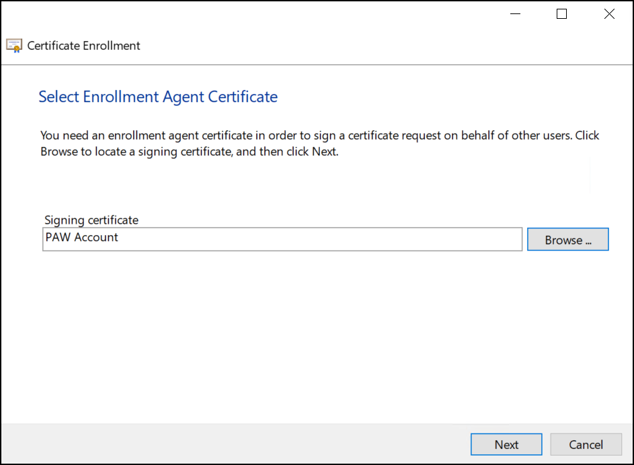Cancel the certificate enrollment wizard

(x=586, y=444)
